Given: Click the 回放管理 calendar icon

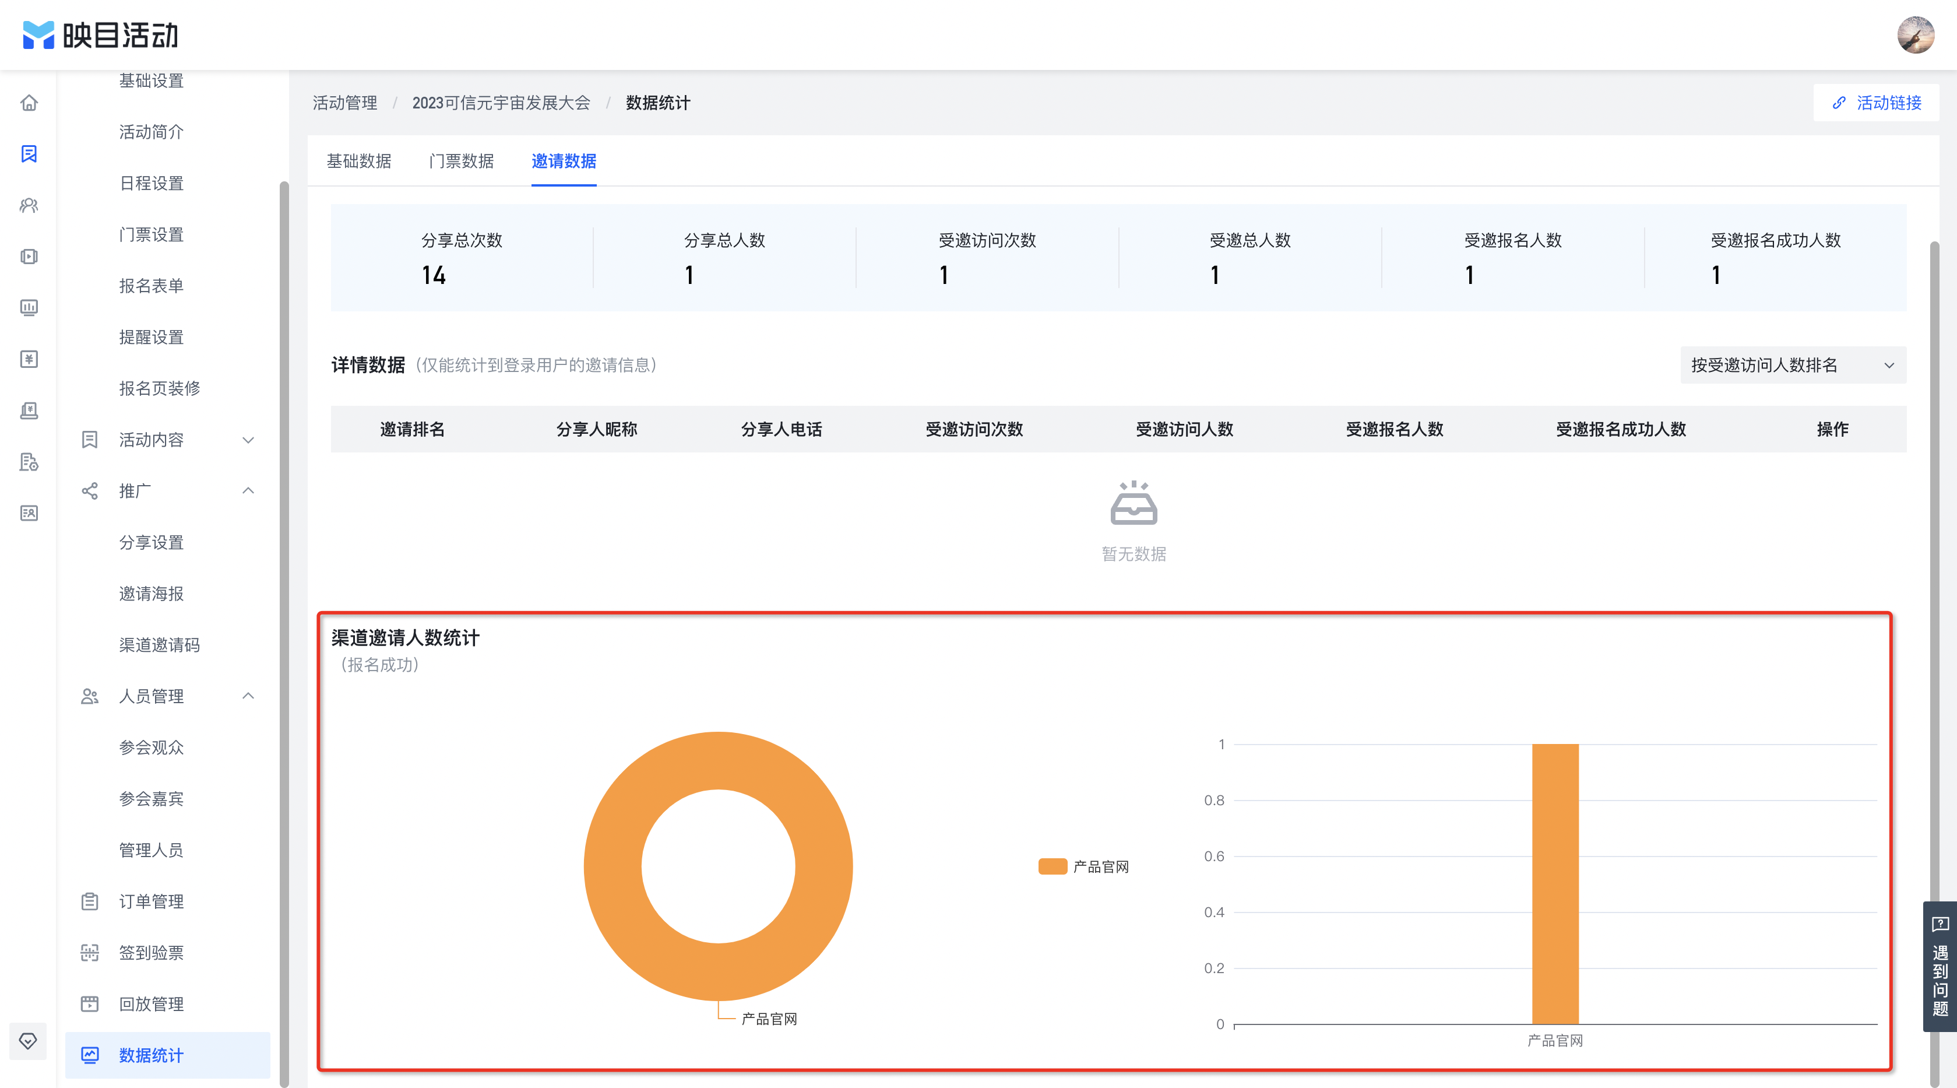Looking at the screenshot, I should click(90, 1005).
